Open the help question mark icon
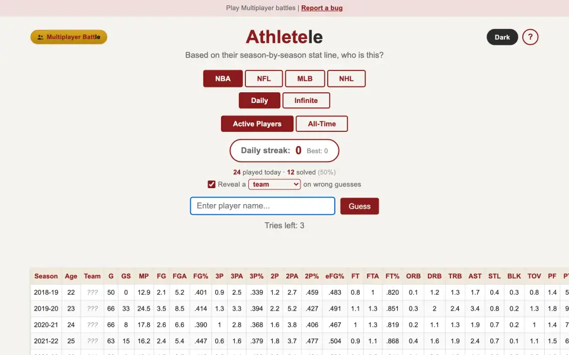Image resolution: width=569 pixels, height=355 pixels. coord(530,37)
